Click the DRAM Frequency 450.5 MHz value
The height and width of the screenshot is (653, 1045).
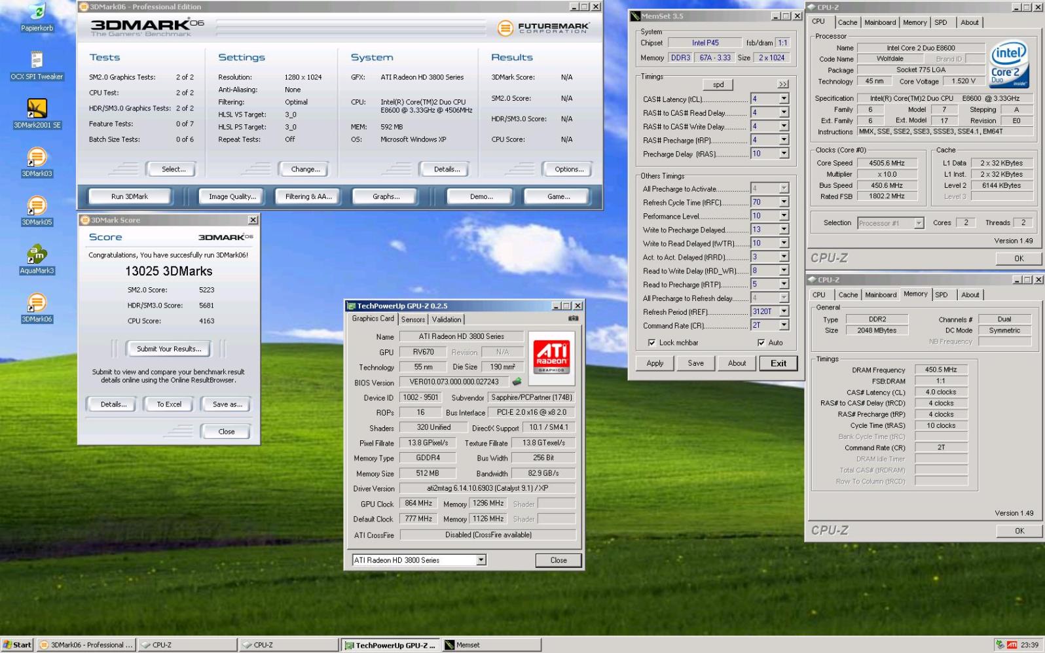click(941, 370)
